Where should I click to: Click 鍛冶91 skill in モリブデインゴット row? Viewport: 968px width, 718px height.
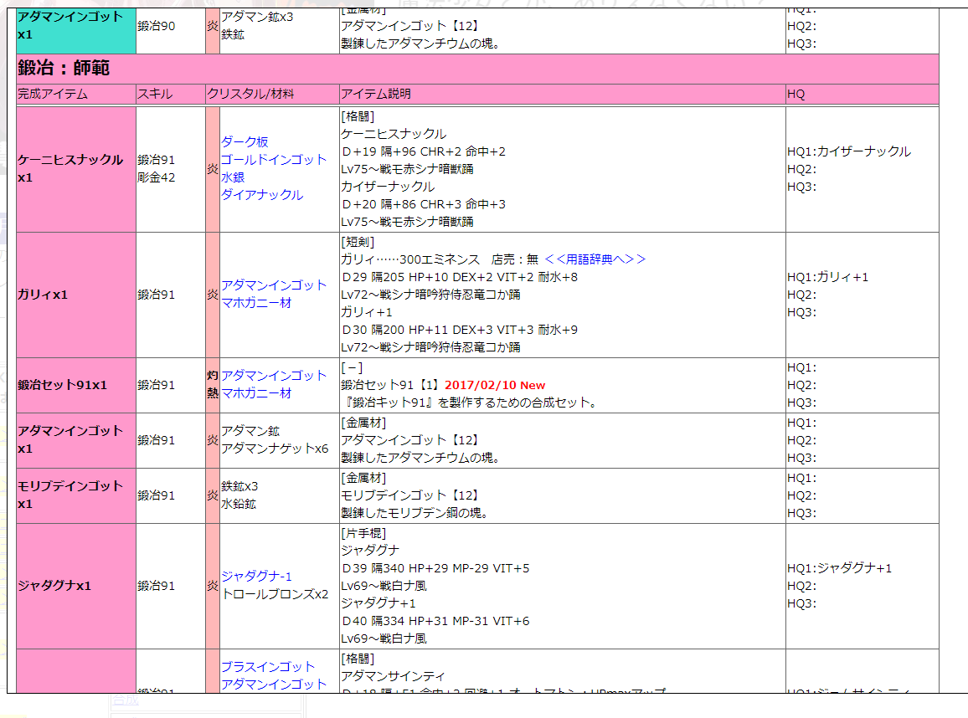click(157, 495)
